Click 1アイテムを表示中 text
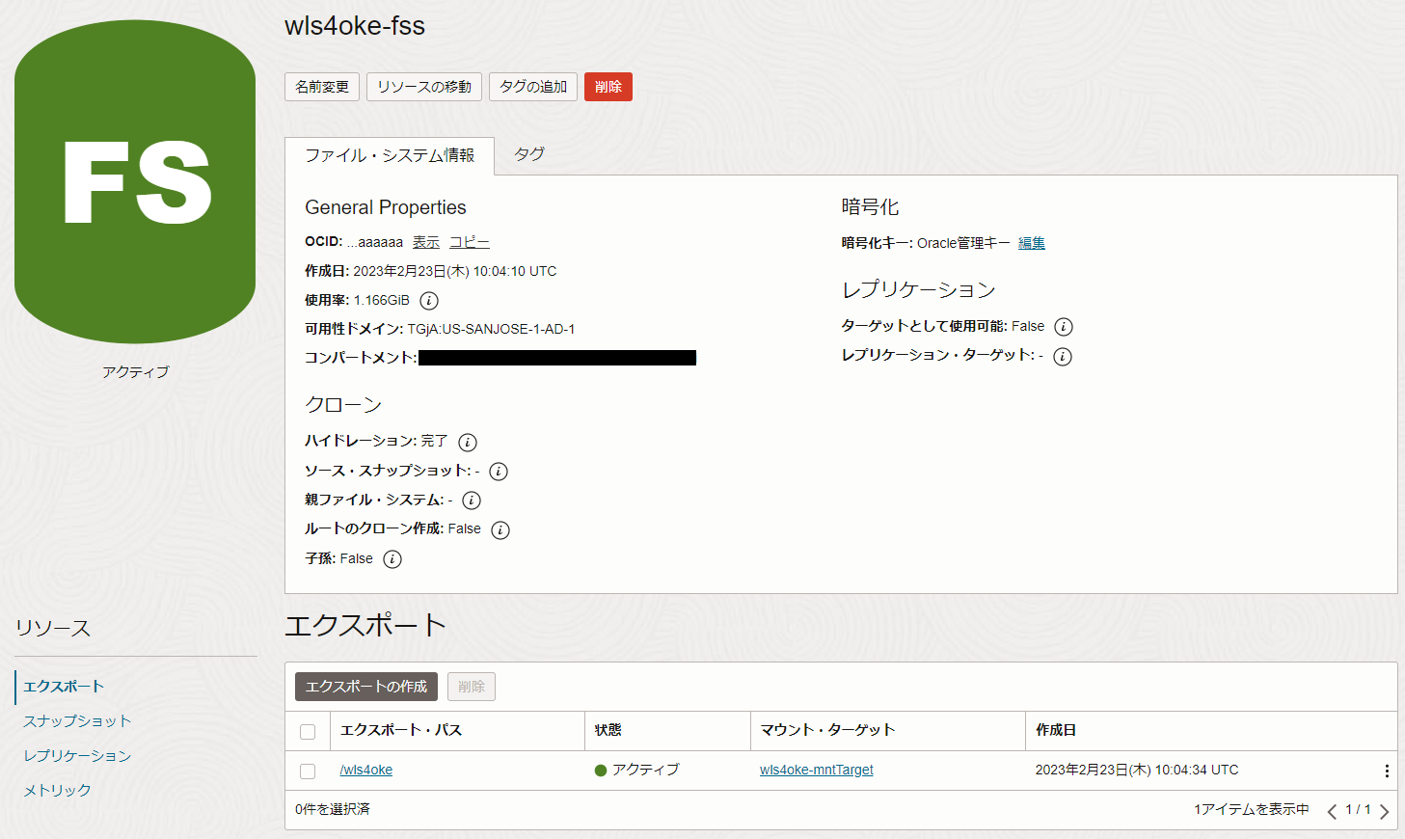This screenshot has width=1405, height=839. click(1252, 810)
